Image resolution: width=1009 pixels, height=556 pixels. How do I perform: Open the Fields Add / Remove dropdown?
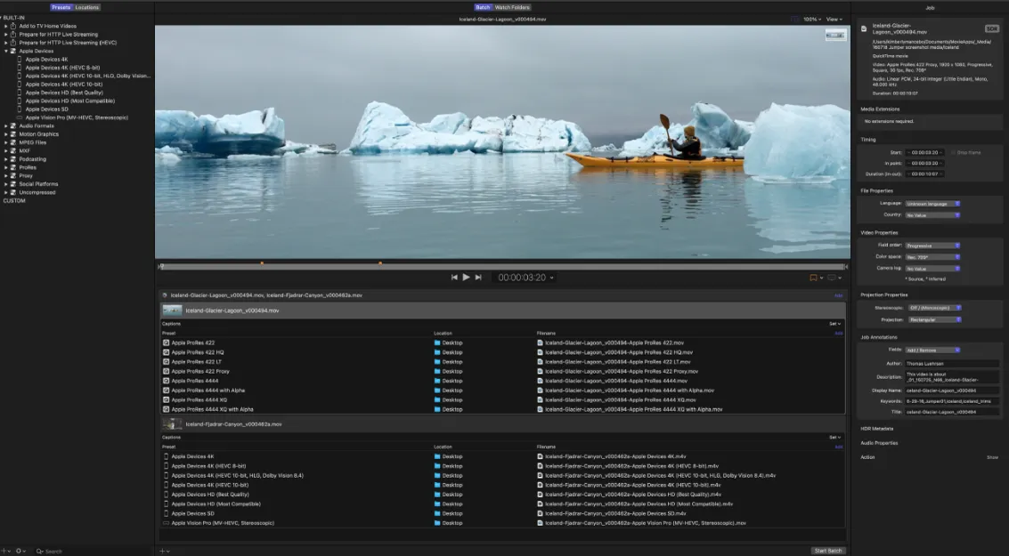click(932, 351)
